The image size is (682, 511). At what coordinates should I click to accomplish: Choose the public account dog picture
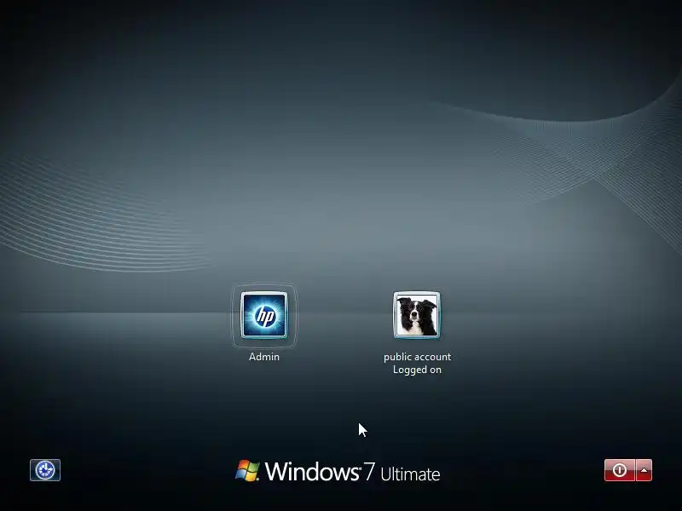pos(417,315)
